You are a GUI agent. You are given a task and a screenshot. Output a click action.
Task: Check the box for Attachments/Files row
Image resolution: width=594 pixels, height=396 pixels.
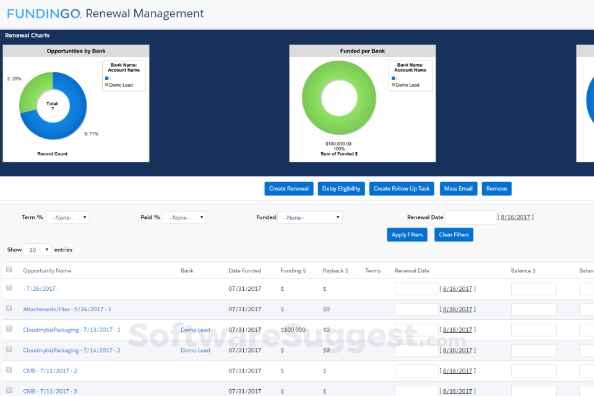click(9, 308)
